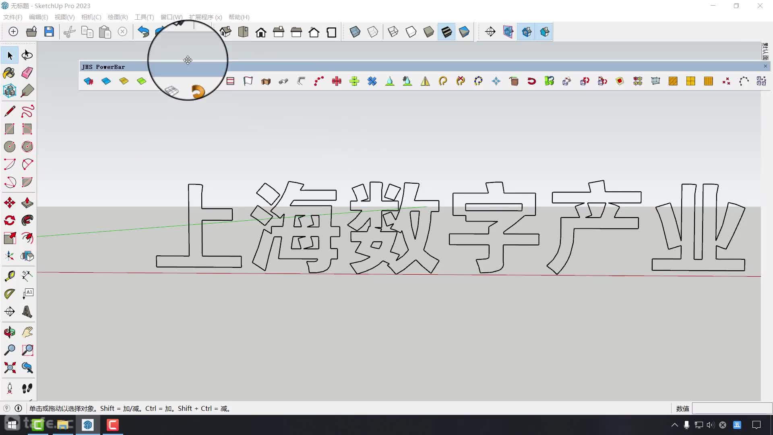Viewport: 773px width, 435px height.
Task: Click the 数值 measurements input box
Action: [732, 408]
